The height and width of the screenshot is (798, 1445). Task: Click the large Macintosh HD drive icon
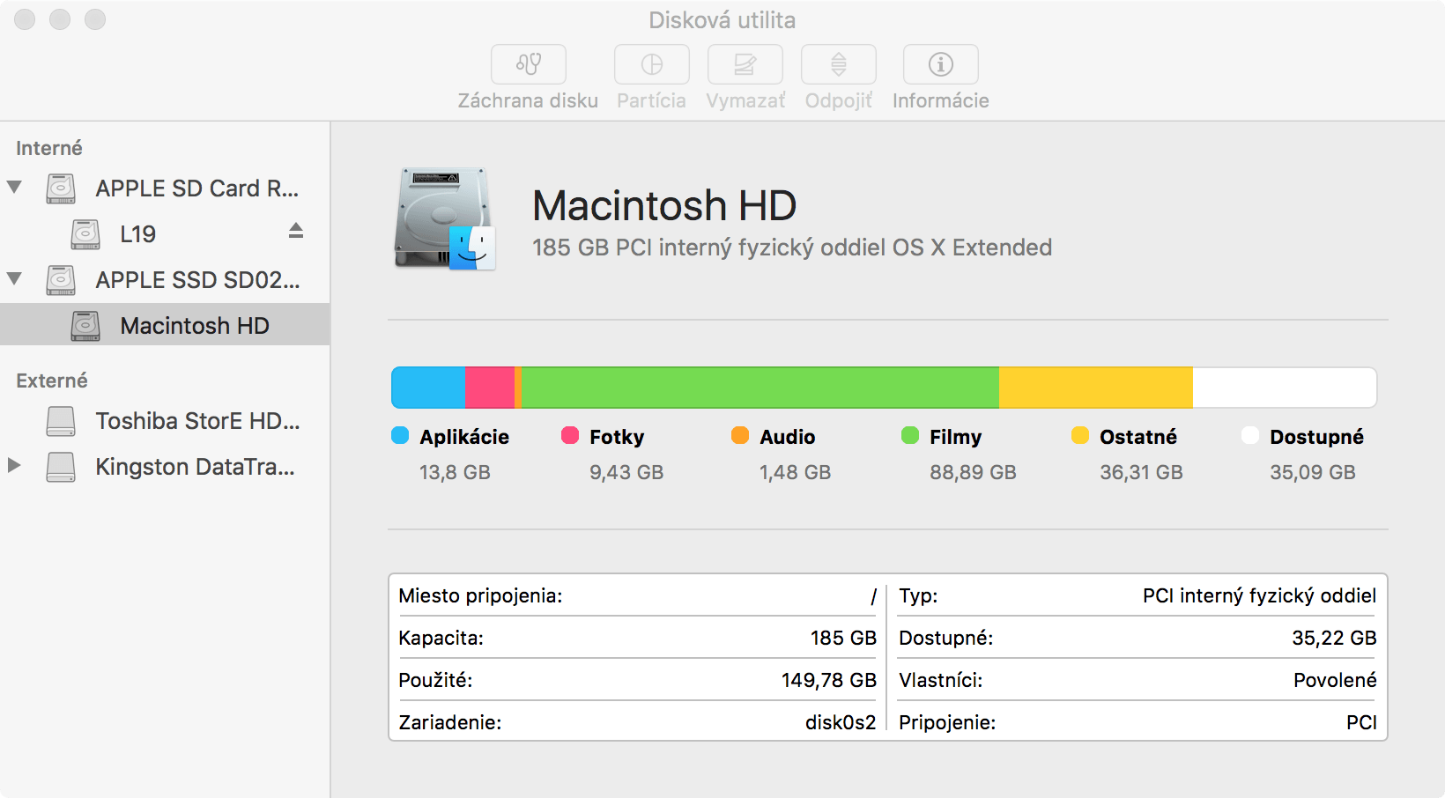point(445,218)
